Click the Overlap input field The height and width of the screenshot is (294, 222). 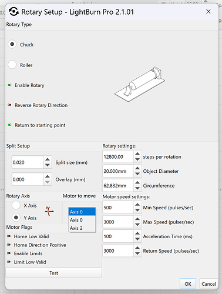[27, 179]
